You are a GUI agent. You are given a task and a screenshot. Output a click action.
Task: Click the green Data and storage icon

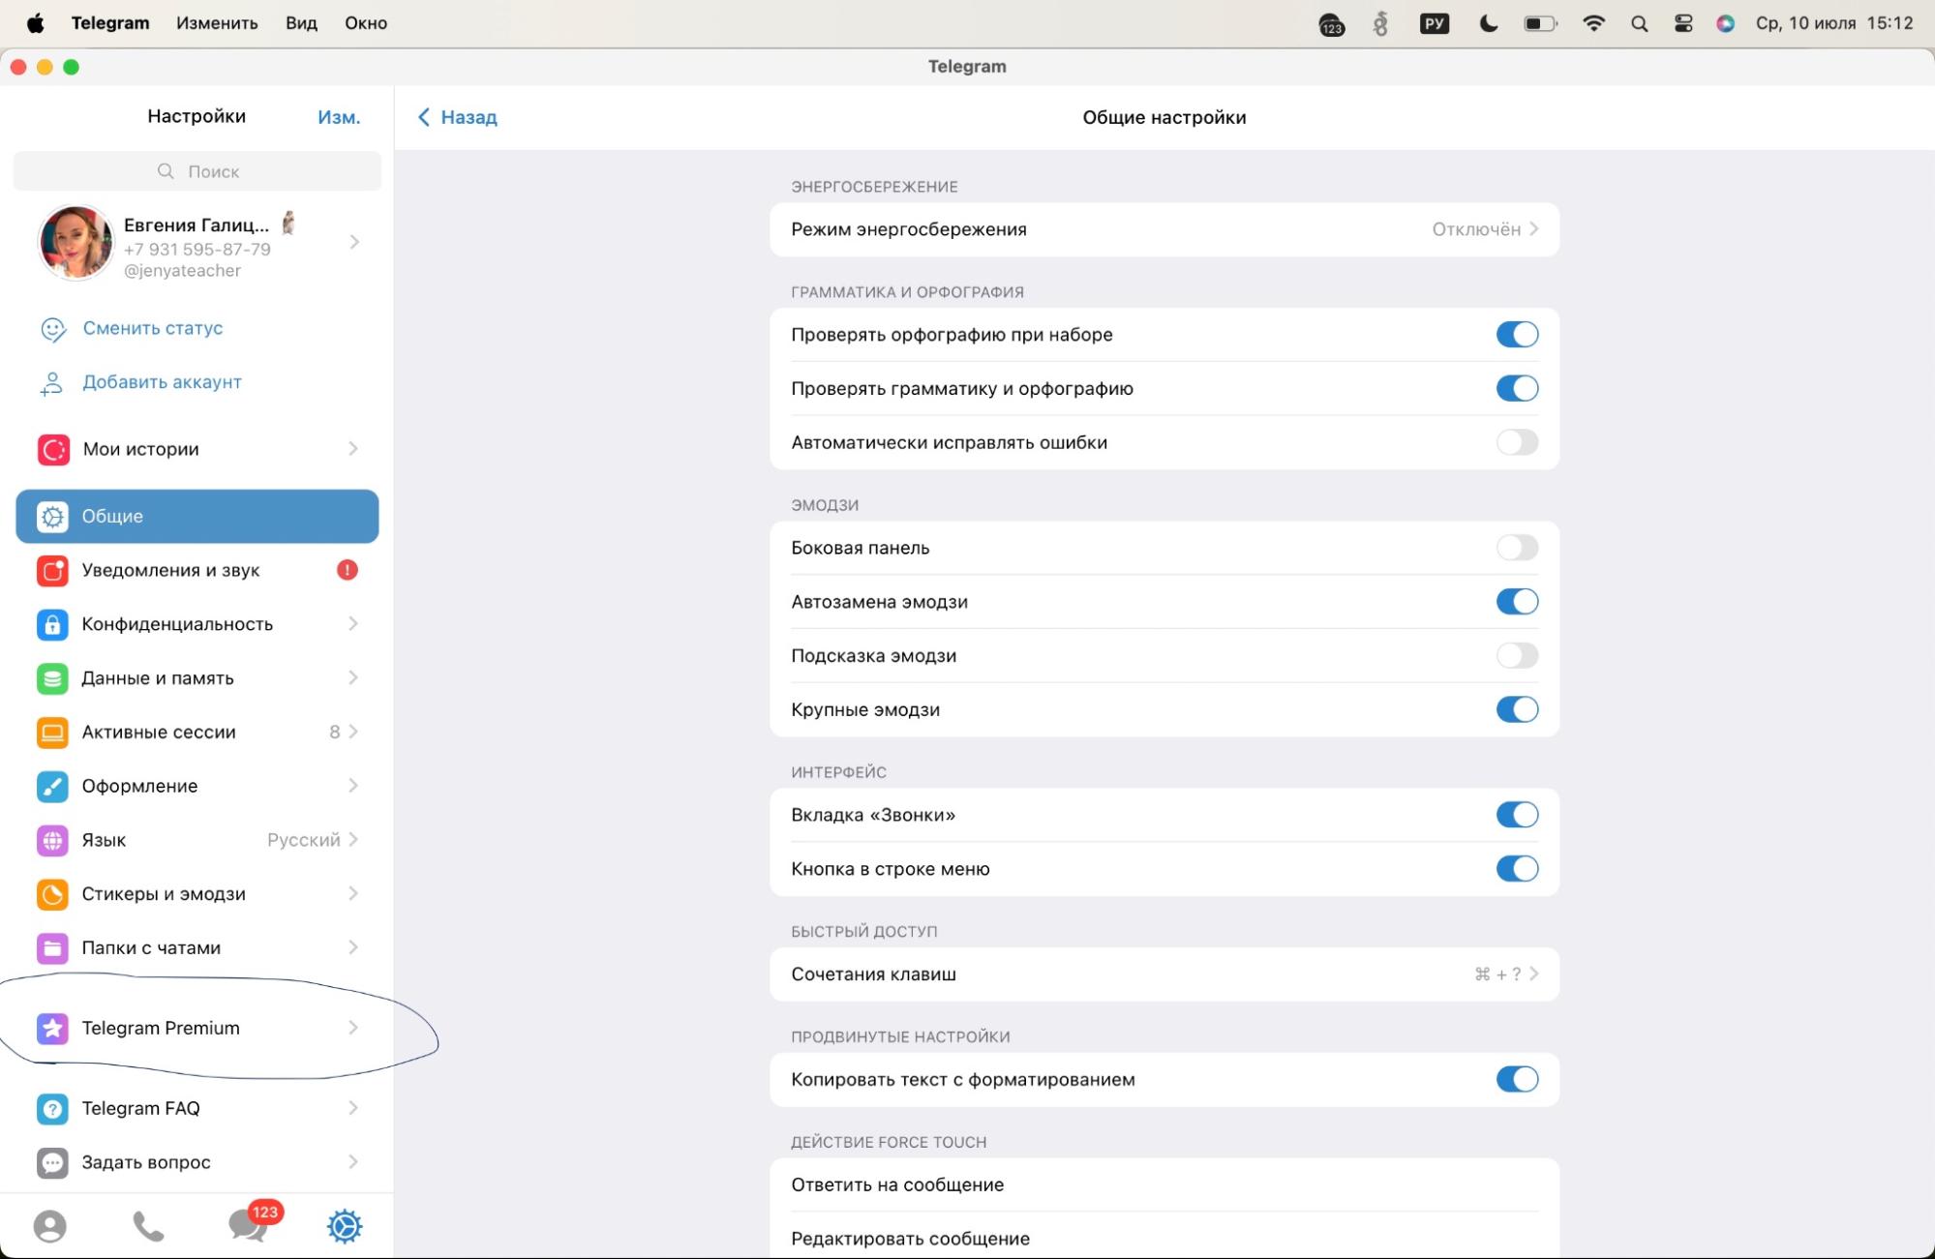[52, 678]
